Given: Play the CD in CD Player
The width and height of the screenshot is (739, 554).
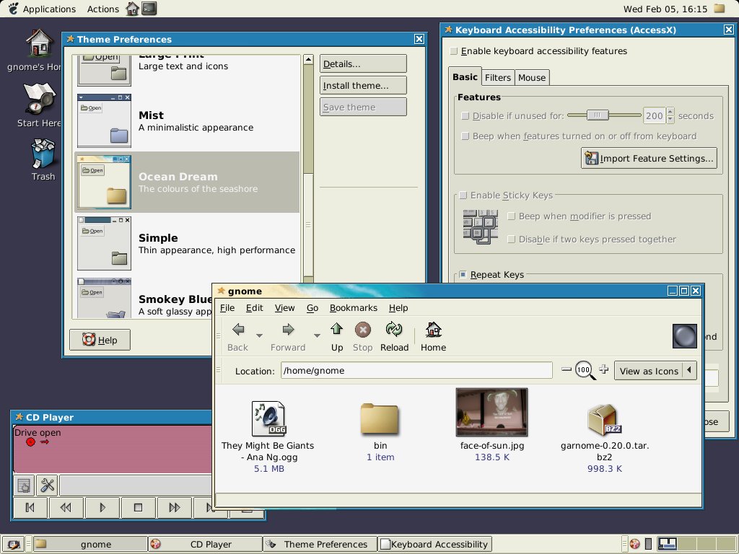Looking at the screenshot, I should tap(102, 507).
